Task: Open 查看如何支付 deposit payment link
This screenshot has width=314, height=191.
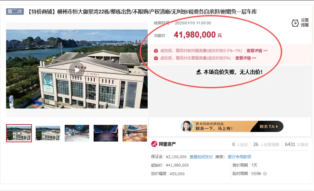Action: coord(201,157)
